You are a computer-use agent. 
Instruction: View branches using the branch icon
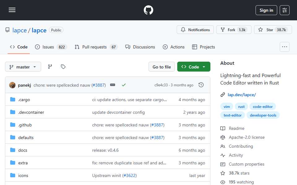pos(50,67)
